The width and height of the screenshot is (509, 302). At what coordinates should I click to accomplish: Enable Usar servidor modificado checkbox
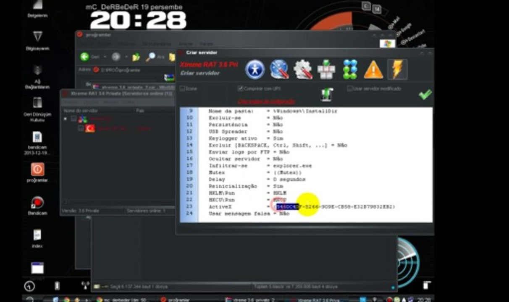[350, 89]
